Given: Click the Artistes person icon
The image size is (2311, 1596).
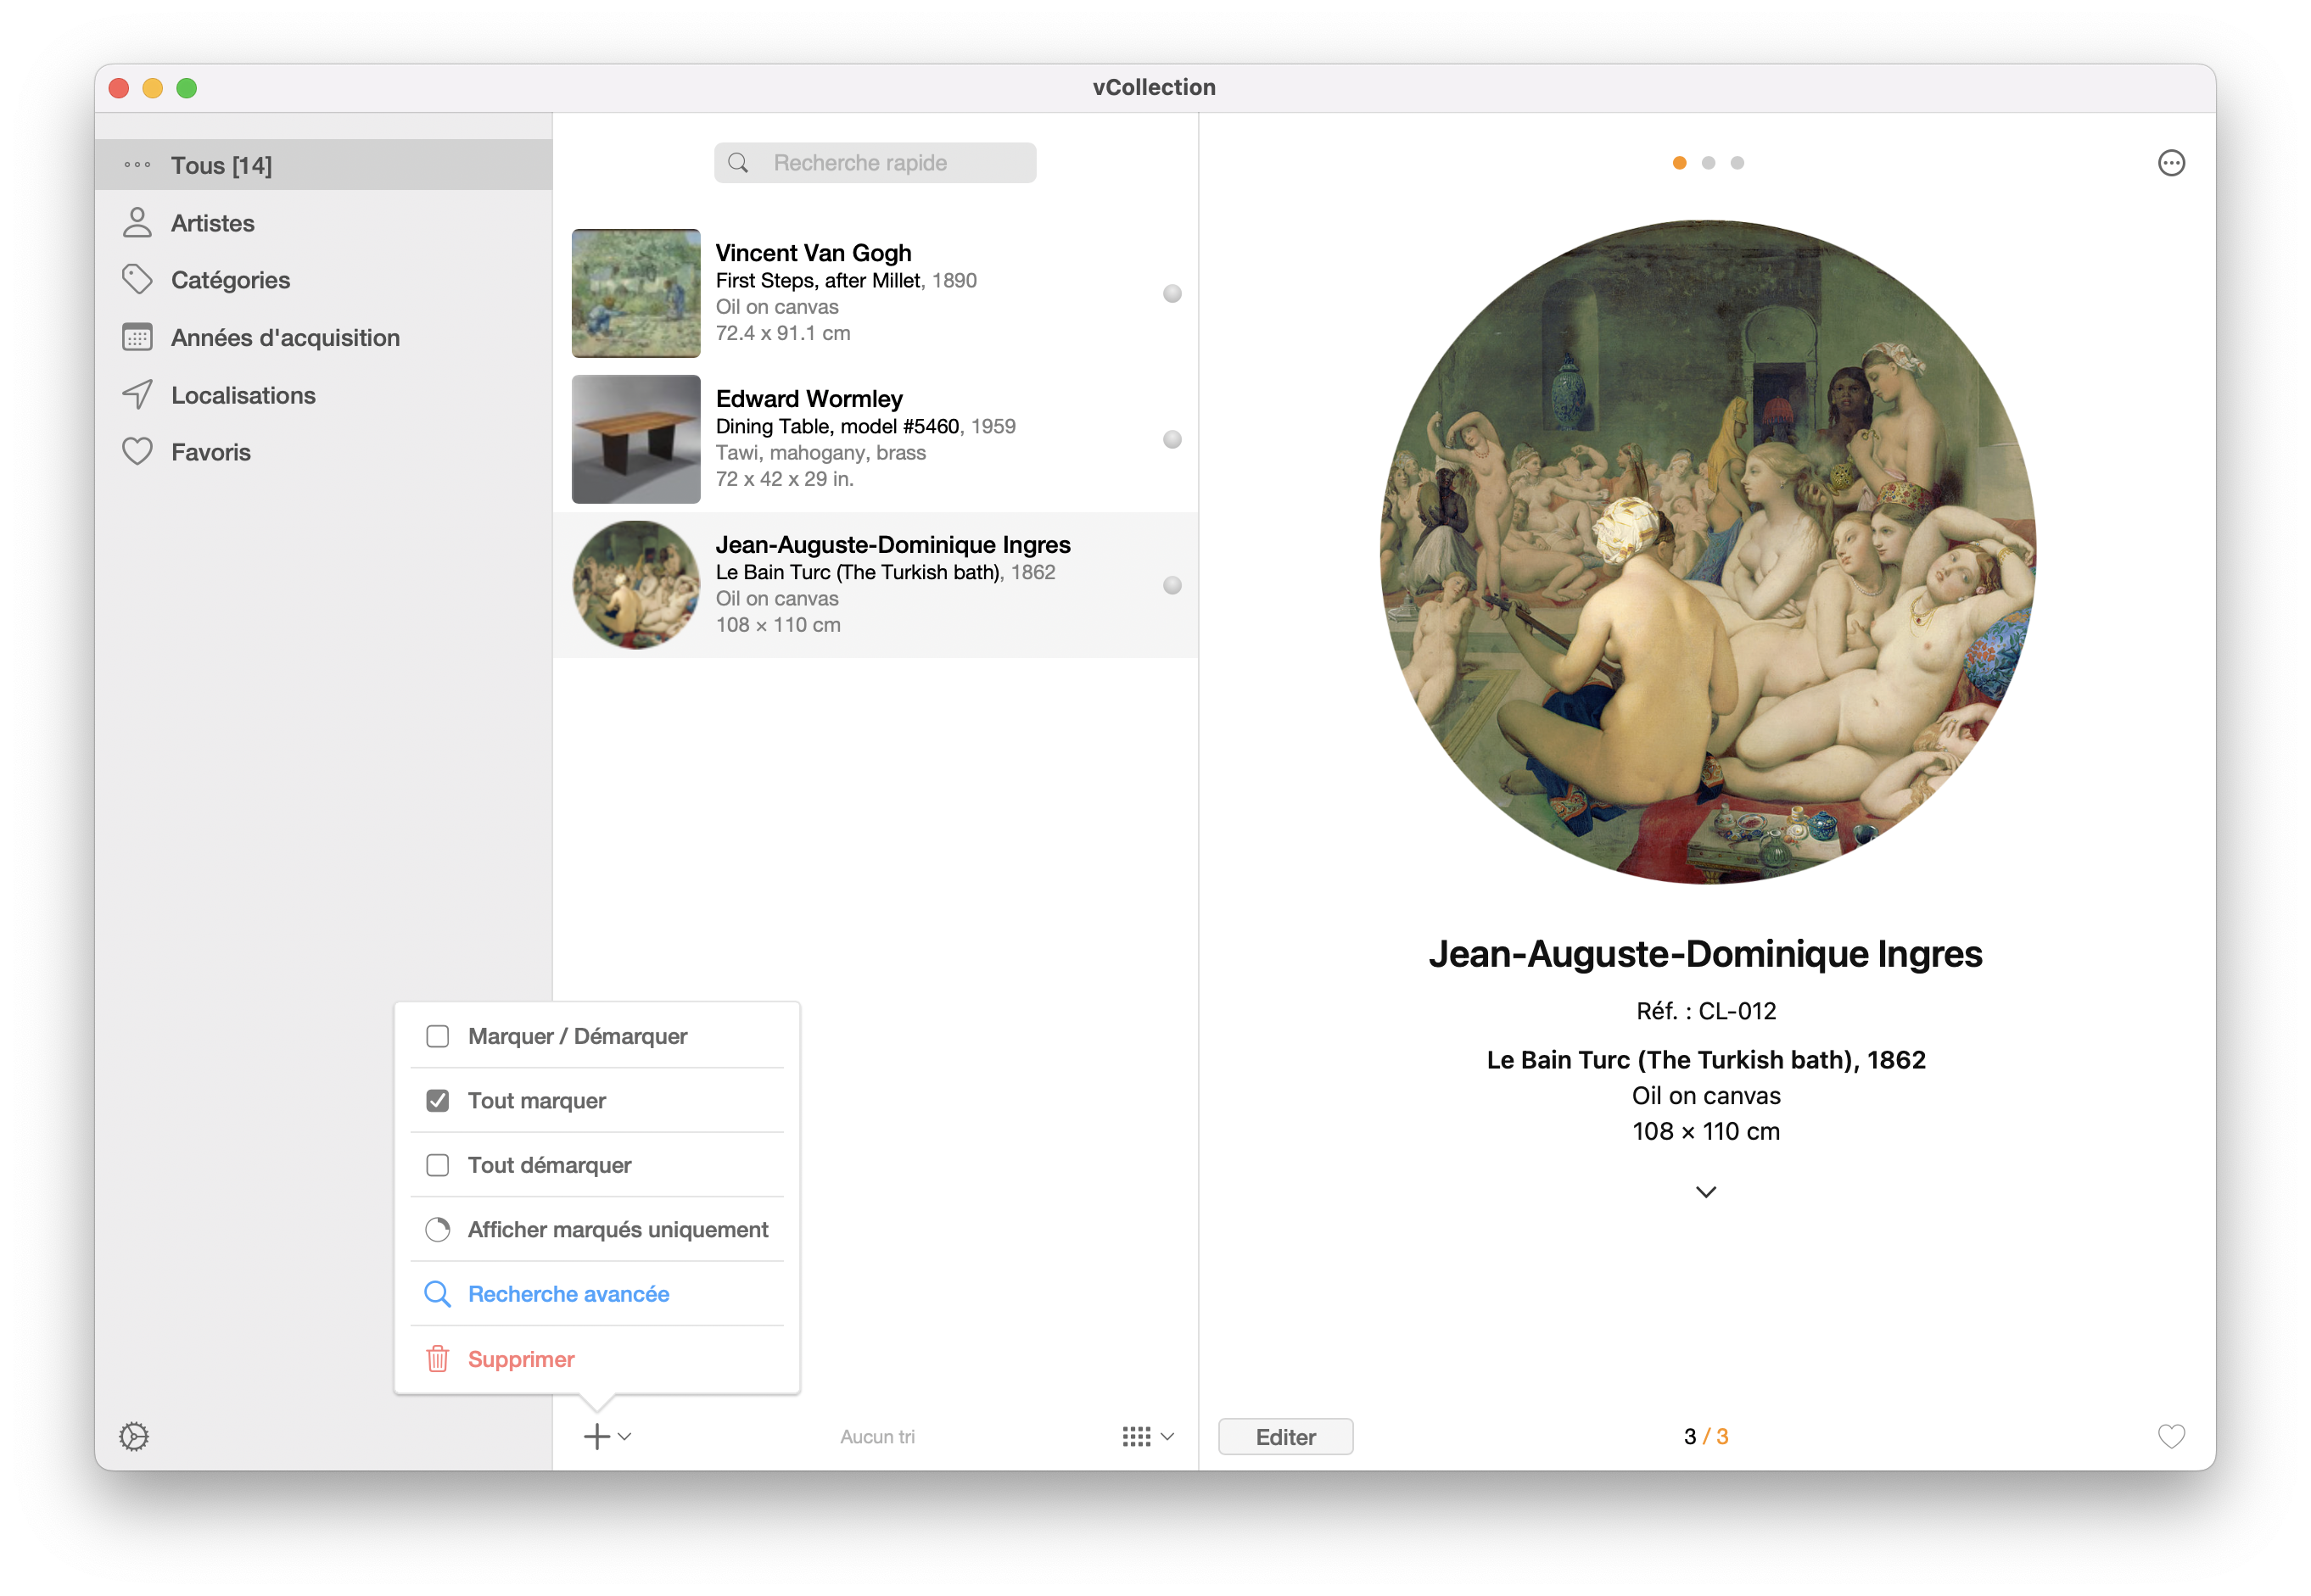Looking at the screenshot, I should [137, 223].
